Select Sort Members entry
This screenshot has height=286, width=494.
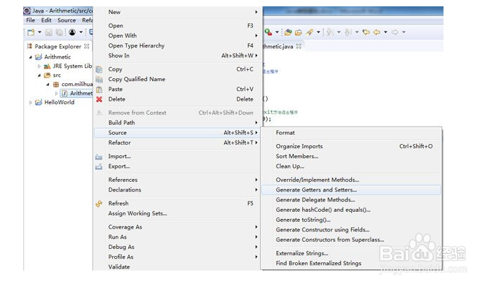click(x=351, y=157)
